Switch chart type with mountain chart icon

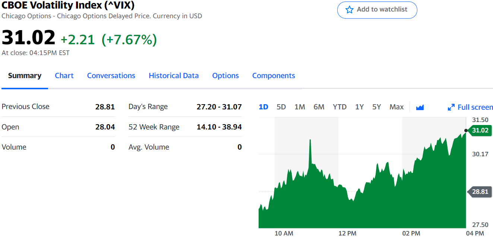tap(420, 107)
